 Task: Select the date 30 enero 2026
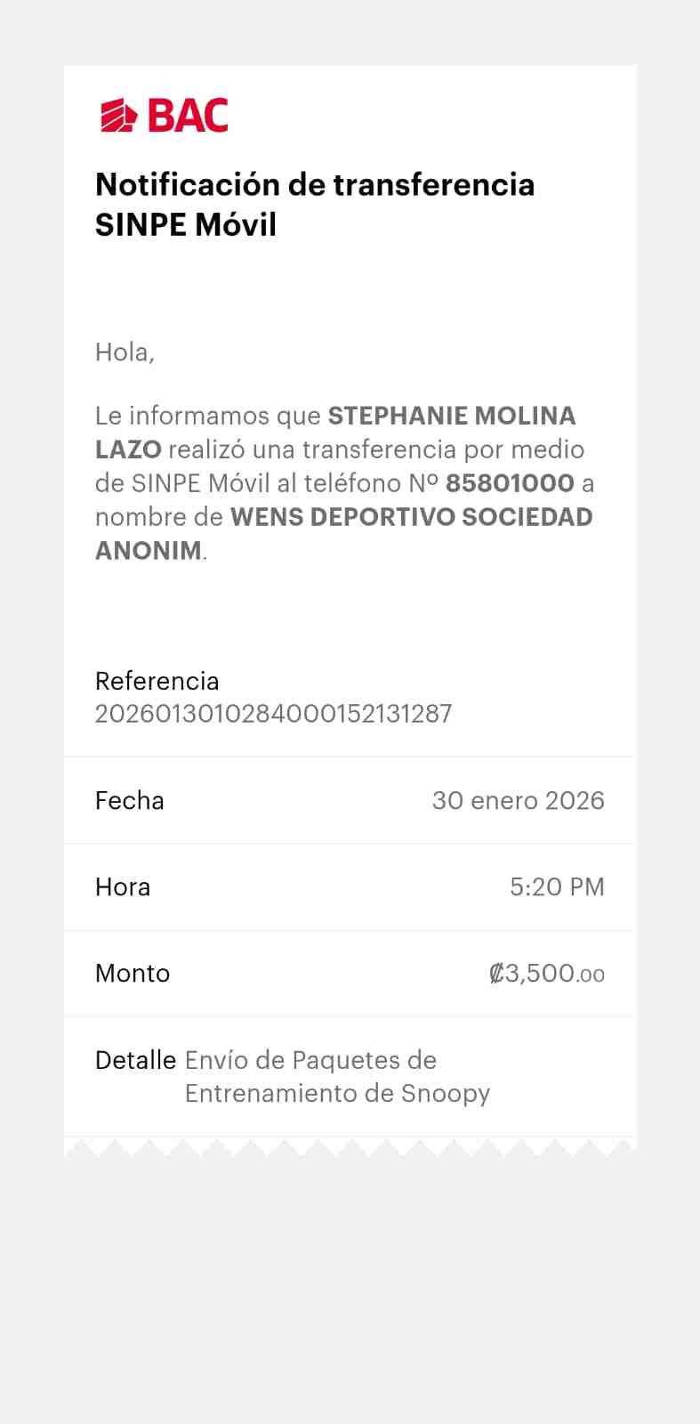point(518,800)
